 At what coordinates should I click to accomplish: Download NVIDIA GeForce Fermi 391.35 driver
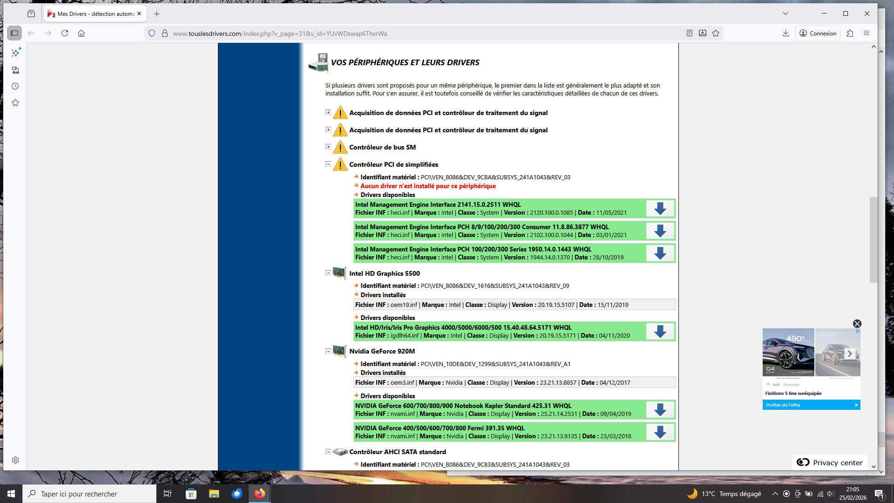pyautogui.click(x=660, y=432)
